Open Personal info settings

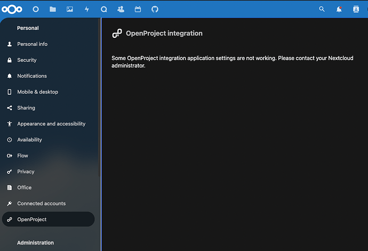tap(49, 44)
